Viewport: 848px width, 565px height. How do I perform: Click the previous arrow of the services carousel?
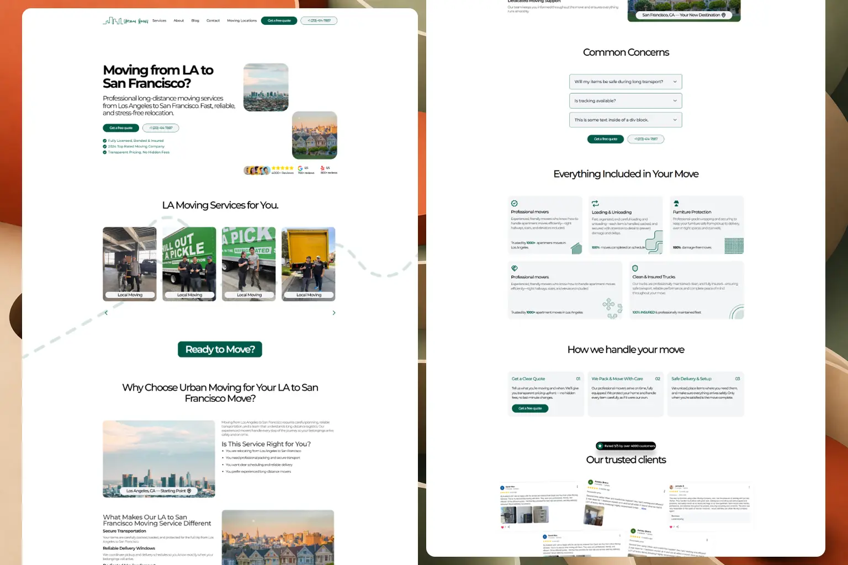tap(106, 313)
